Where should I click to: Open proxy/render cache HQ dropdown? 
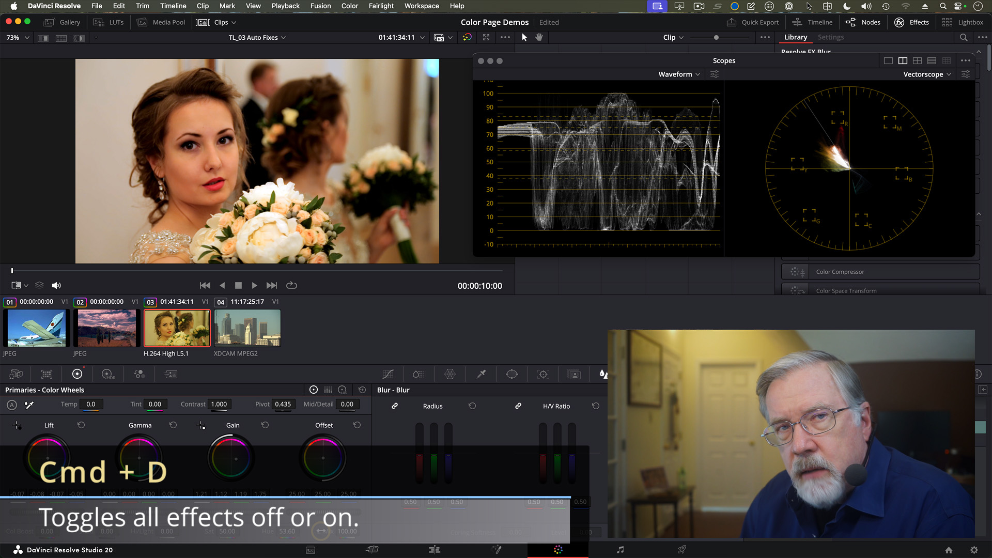(443, 38)
